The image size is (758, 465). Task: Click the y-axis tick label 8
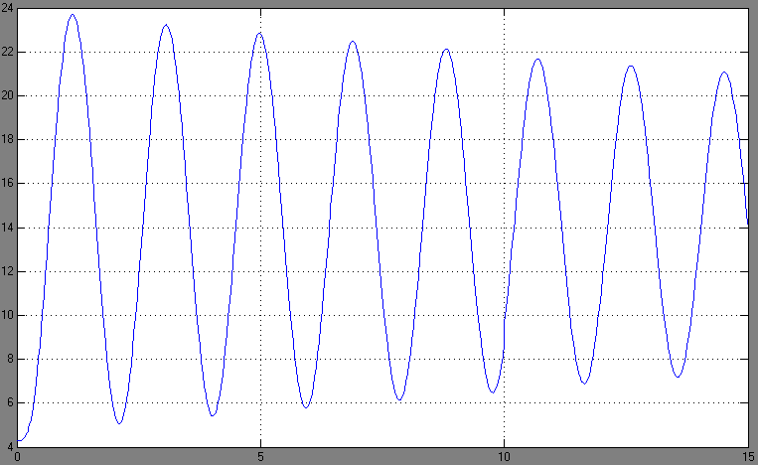[x=10, y=360]
